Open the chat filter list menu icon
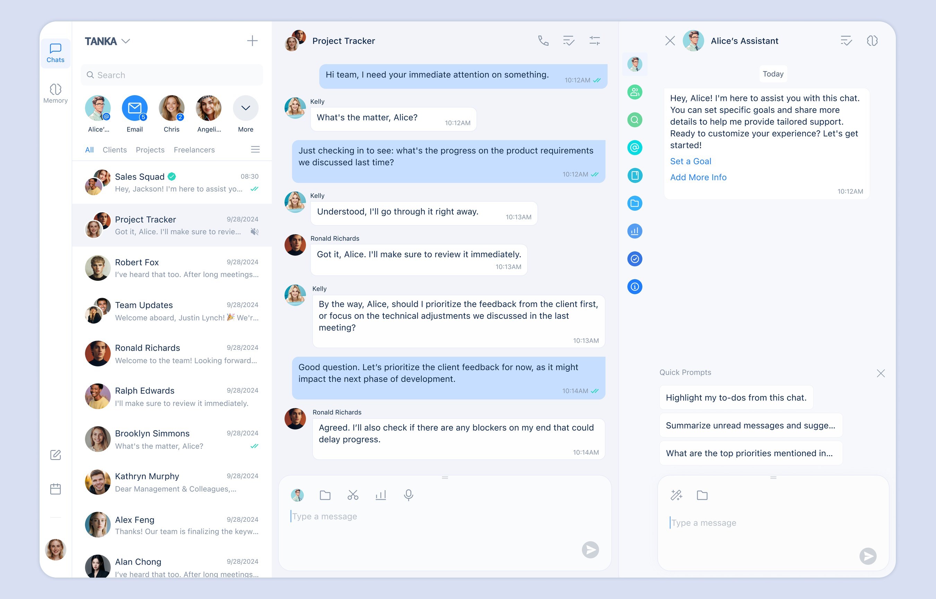 pyautogui.click(x=255, y=149)
